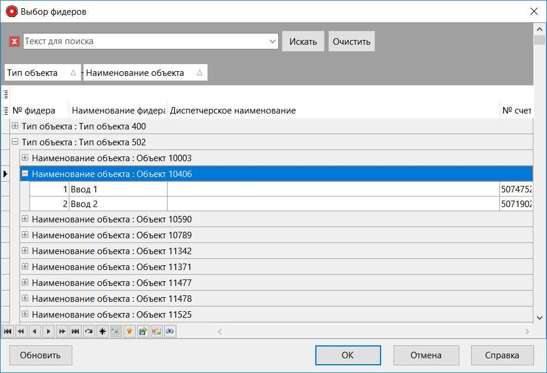Screen dimensions: 547x373
Task: Collapse group Объект 10406
Action: click(25, 174)
